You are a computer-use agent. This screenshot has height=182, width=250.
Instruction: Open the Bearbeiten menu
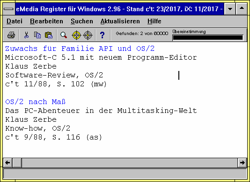point(46,21)
